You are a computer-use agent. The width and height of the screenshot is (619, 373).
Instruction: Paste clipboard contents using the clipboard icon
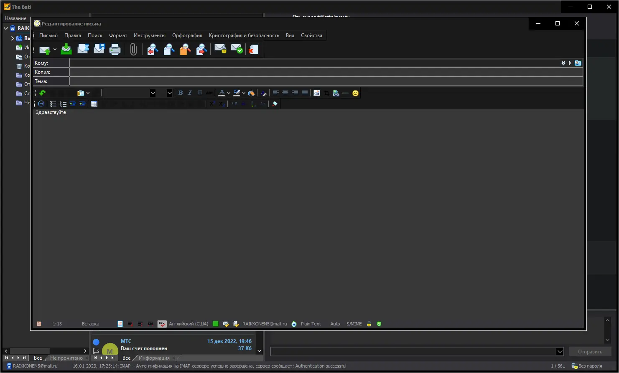[x=81, y=93]
